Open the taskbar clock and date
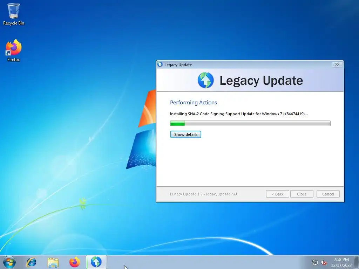359x269 pixels. pyautogui.click(x=341, y=262)
